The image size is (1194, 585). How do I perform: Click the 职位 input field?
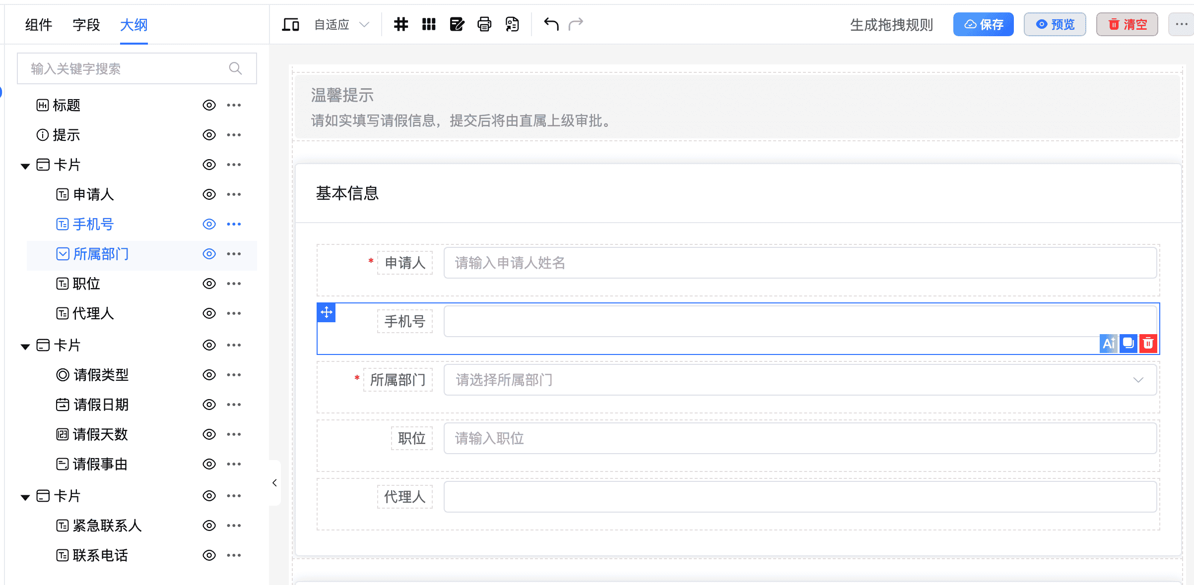(800, 438)
